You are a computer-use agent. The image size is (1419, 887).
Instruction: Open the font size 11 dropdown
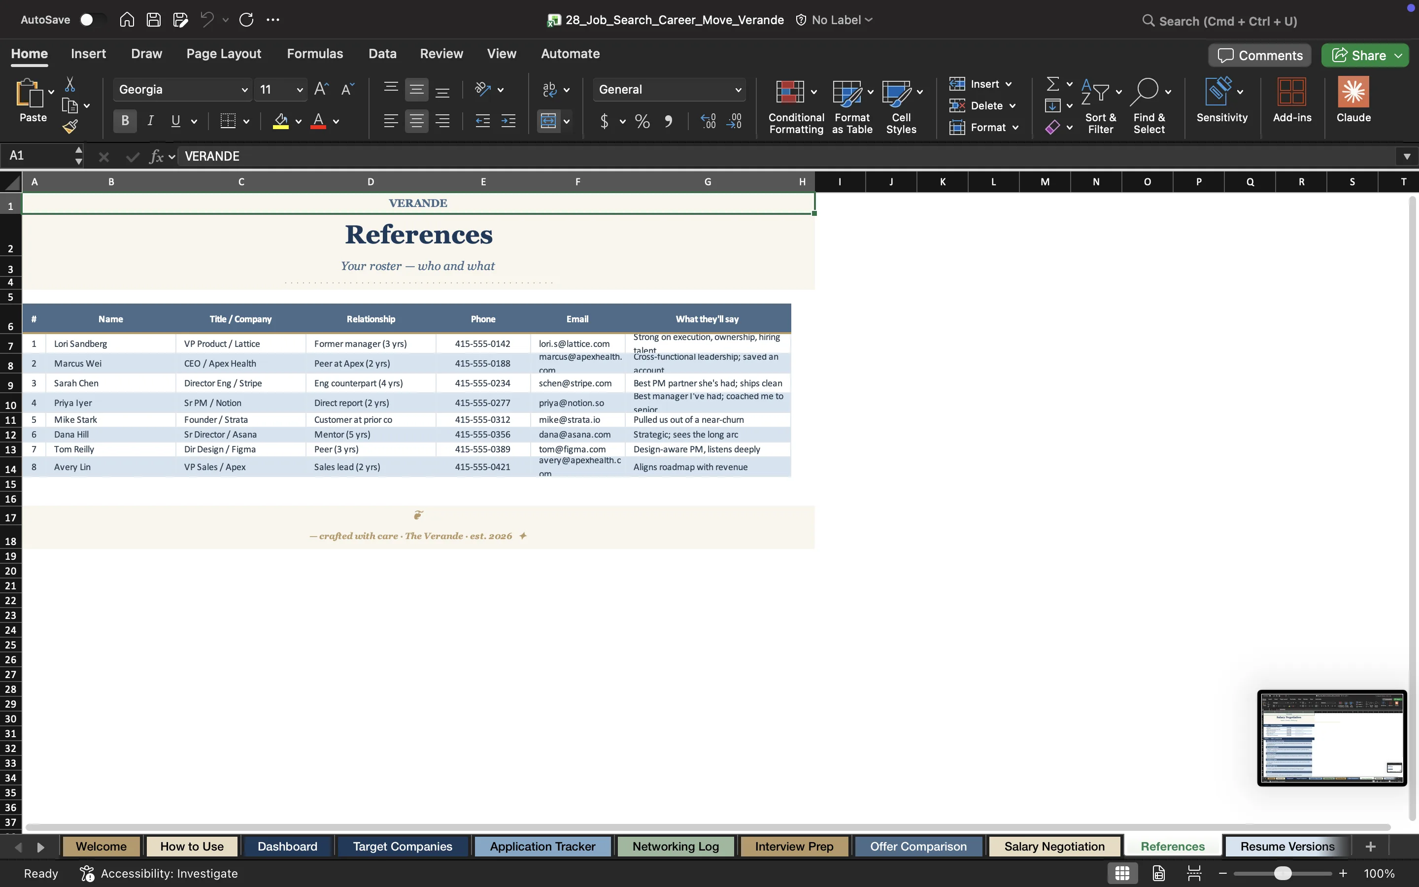point(300,90)
